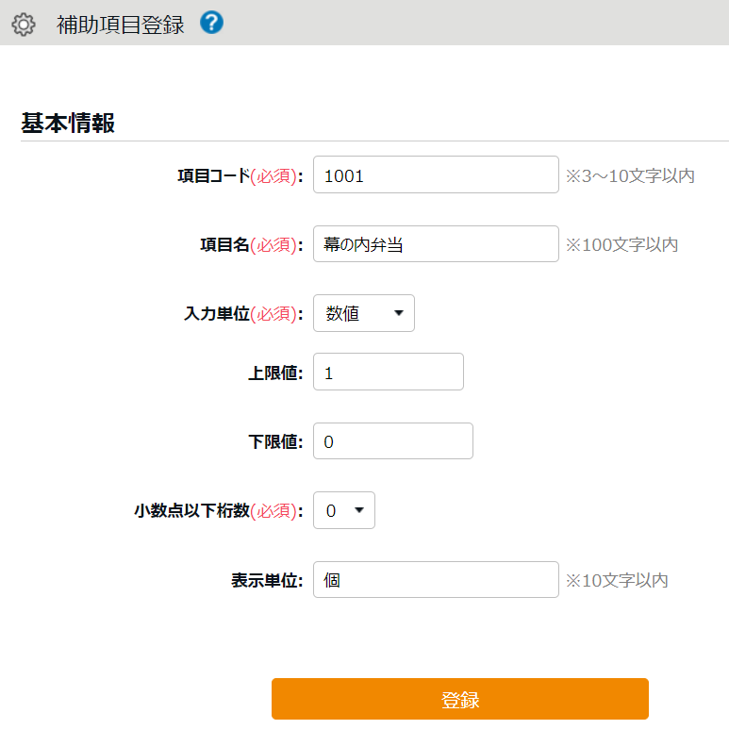Click the settings gear icon in header
The image size is (729, 746).
coord(23,25)
